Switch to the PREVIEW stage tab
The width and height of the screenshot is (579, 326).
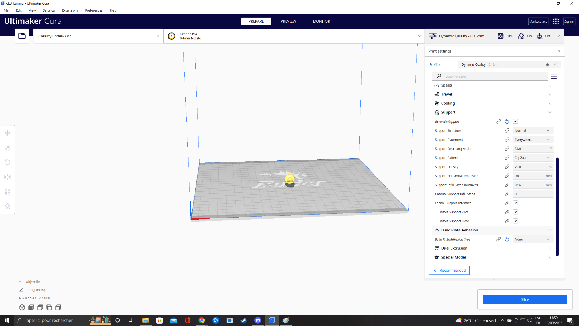coord(288,21)
